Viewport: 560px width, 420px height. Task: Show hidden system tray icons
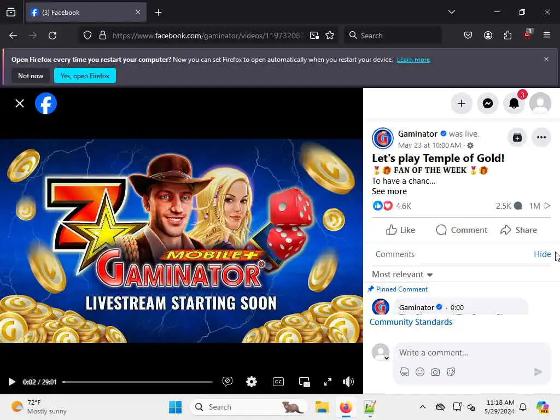tap(423, 407)
